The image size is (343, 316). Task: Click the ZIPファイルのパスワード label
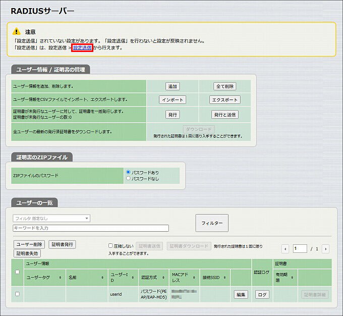pyautogui.click(x=36, y=175)
